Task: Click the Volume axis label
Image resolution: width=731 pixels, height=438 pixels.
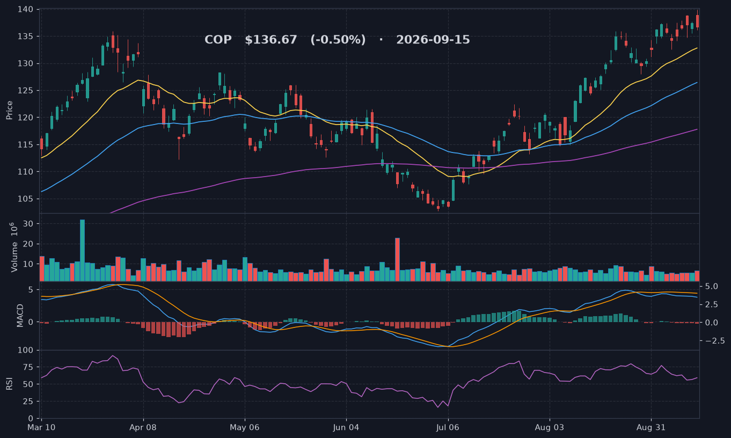Action: tap(14, 247)
